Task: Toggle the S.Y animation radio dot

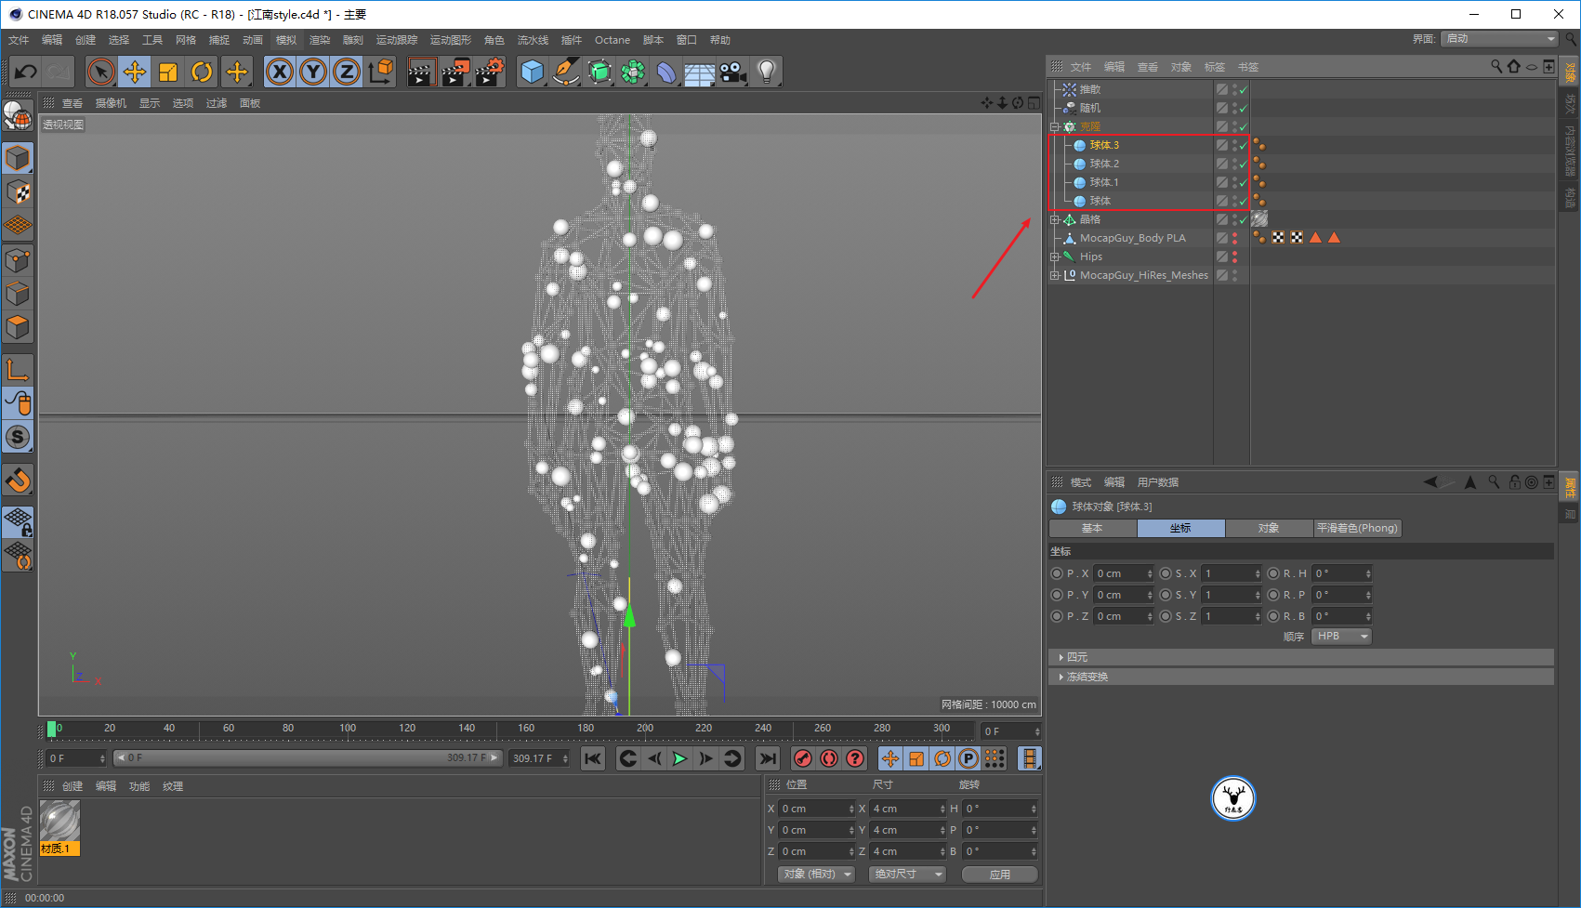Action: (x=1166, y=595)
